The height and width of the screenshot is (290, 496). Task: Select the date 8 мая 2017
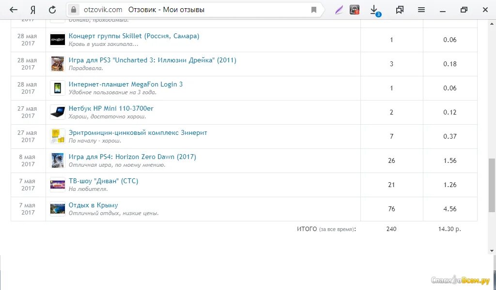pos(28,160)
